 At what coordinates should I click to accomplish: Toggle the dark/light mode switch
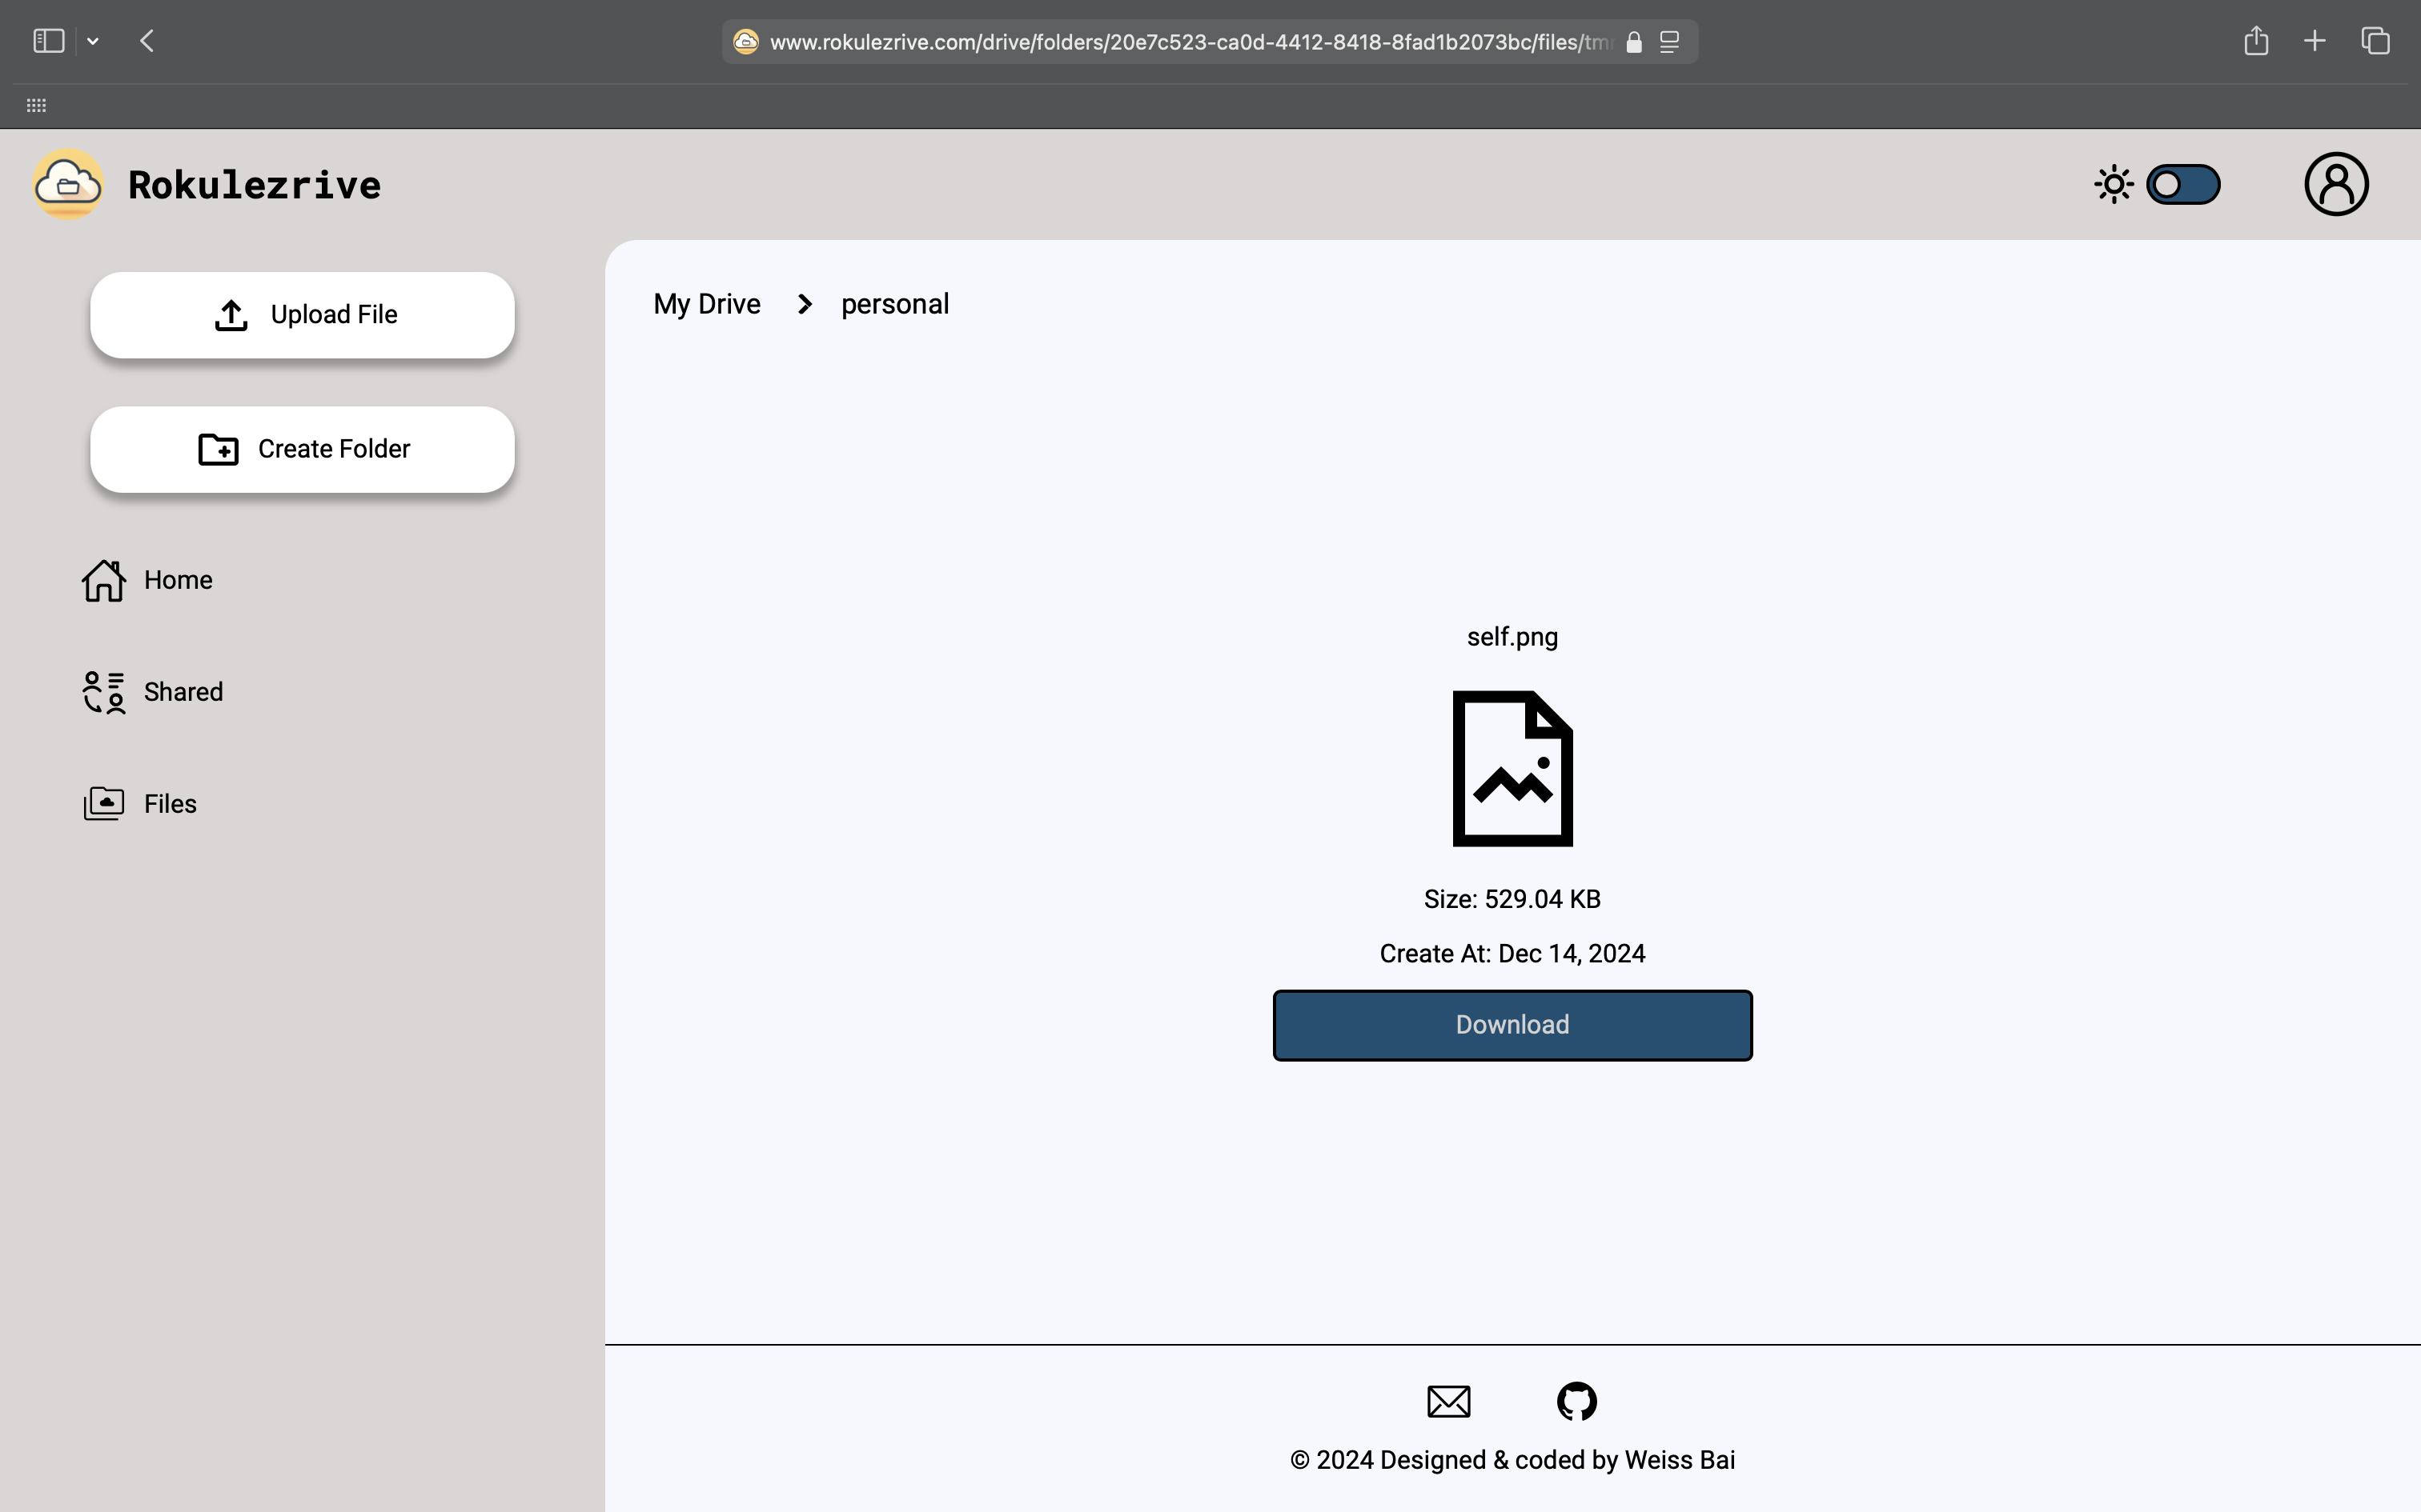pyautogui.click(x=2184, y=185)
